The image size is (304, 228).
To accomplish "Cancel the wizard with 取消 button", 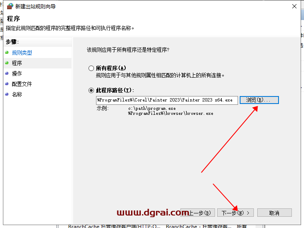I will click(274, 213).
